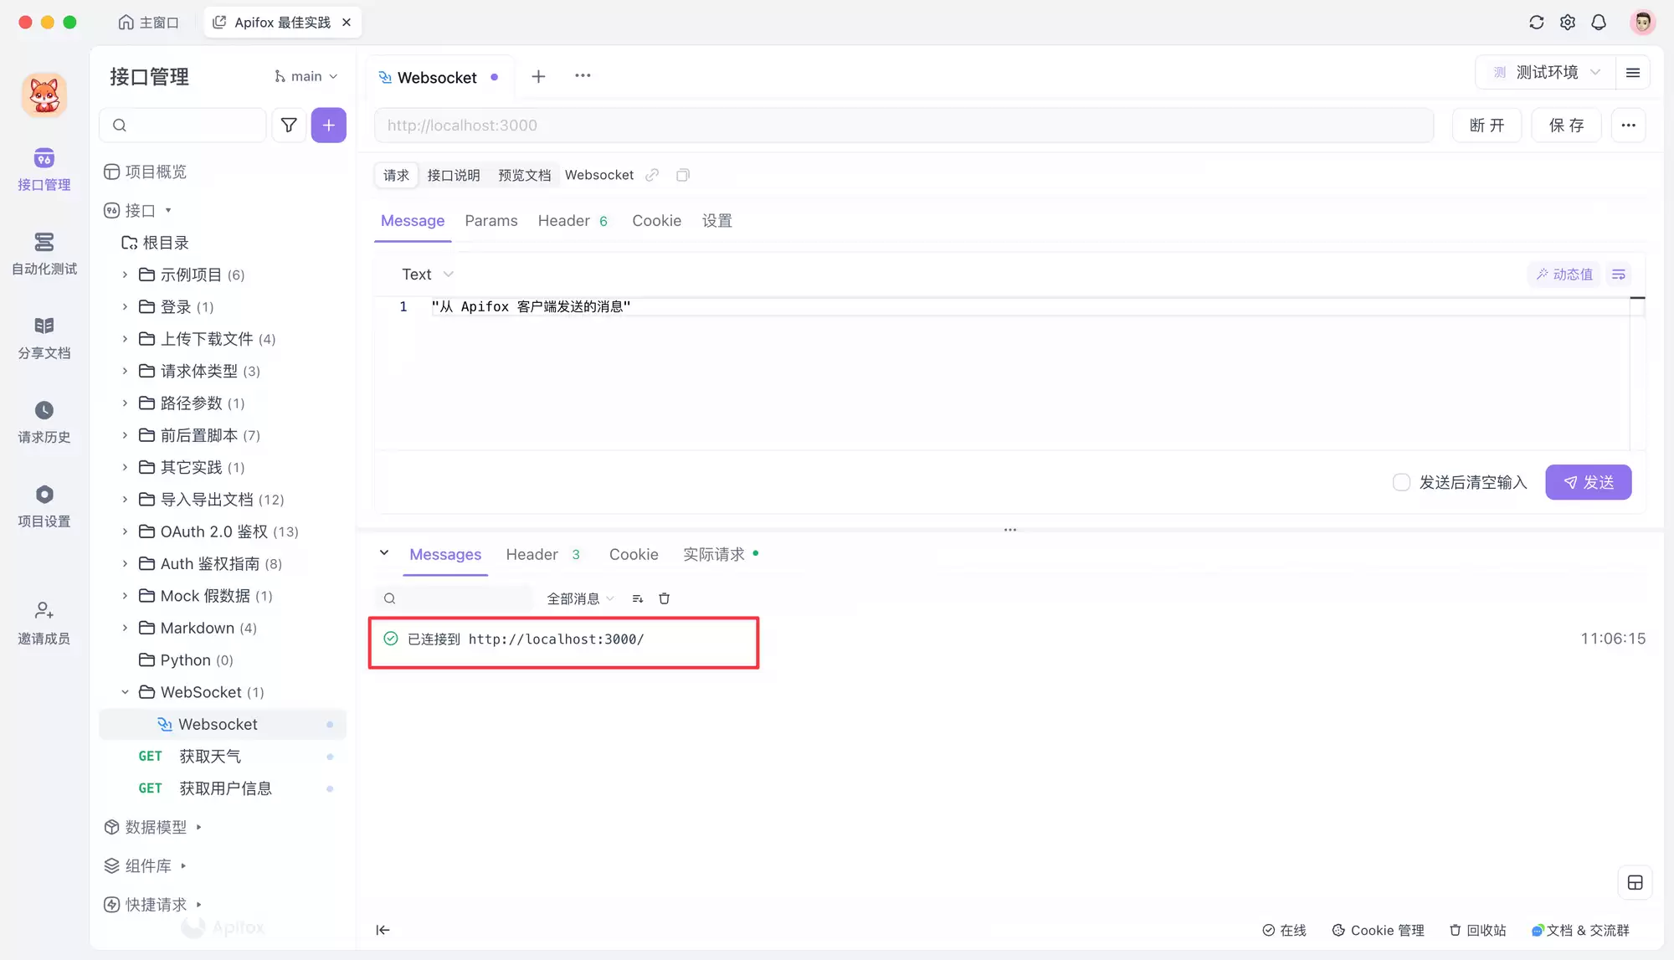Click the messages search field
This screenshot has height=960, width=1674.
pos(456,598)
